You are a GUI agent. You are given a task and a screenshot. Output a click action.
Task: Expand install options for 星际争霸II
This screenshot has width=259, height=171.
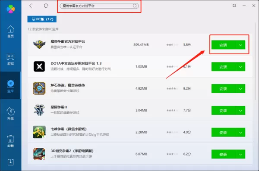(240, 110)
